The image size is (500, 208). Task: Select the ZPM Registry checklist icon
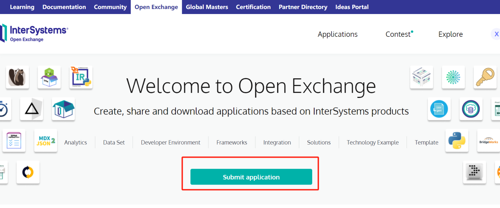14,141
